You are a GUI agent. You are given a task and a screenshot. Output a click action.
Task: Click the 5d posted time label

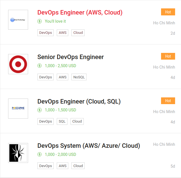(173, 166)
